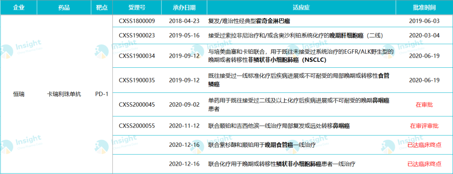The height and width of the screenshot is (174, 453).
Task: Select the date 2020-09-02
Action: tap(184, 105)
